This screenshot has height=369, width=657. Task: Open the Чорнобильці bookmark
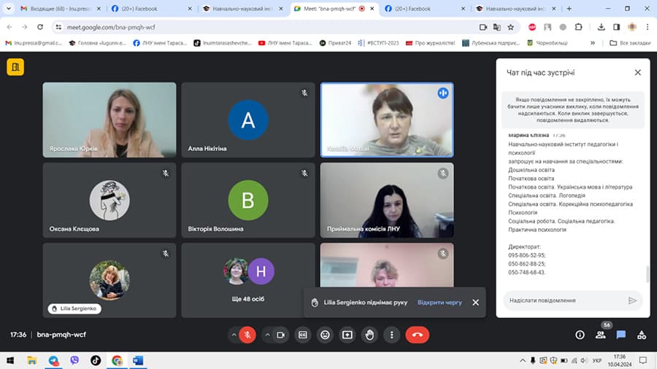tap(547, 43)
